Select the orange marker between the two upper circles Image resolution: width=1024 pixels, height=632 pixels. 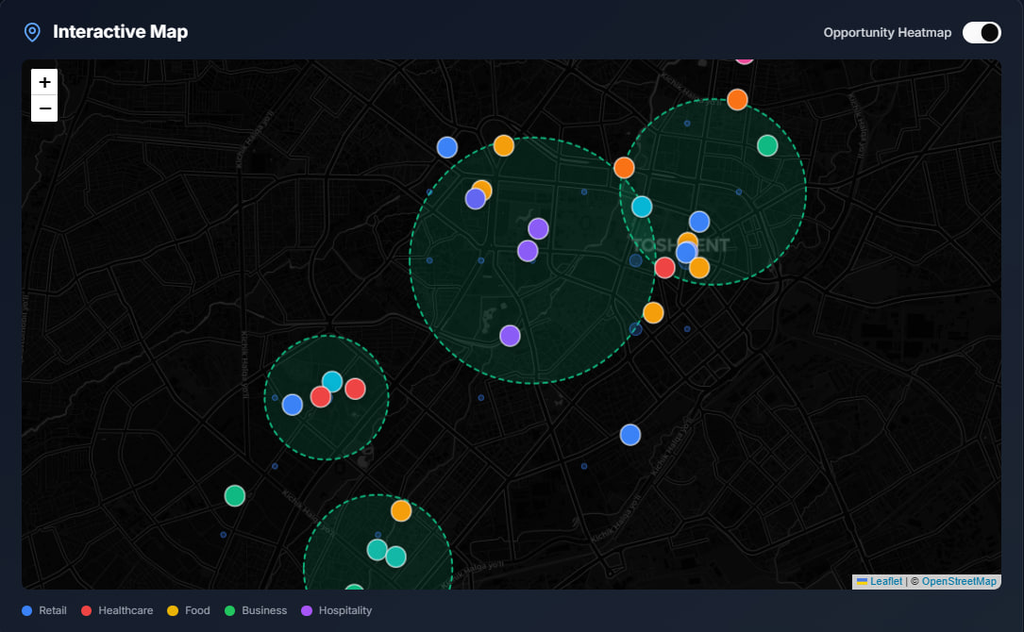point(624,168)
